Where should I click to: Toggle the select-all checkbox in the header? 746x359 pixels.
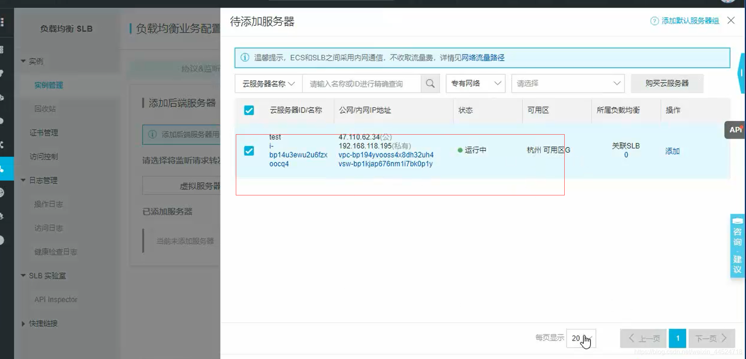(249, 110)
